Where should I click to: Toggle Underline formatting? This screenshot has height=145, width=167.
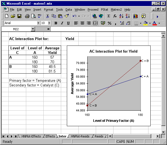(x=68, y=23)
